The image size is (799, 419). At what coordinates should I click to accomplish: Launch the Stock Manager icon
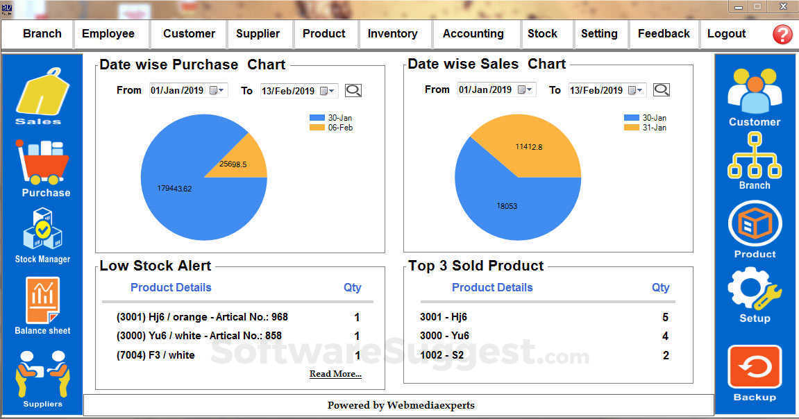point(43,229)
